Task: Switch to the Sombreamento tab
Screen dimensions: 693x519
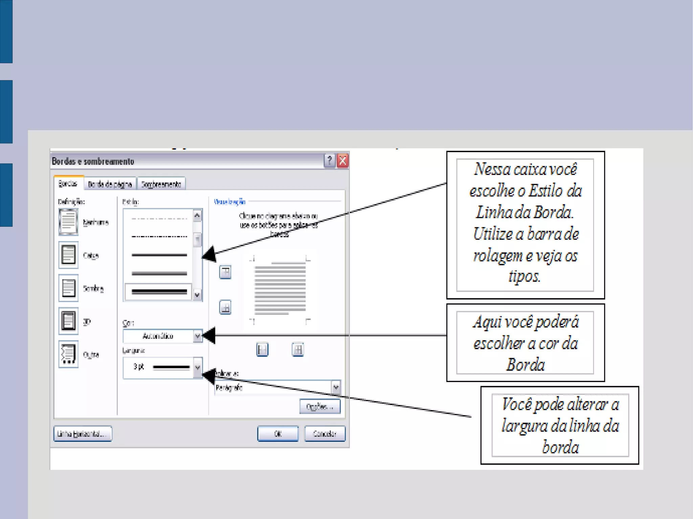Action: tap(161, 184)
